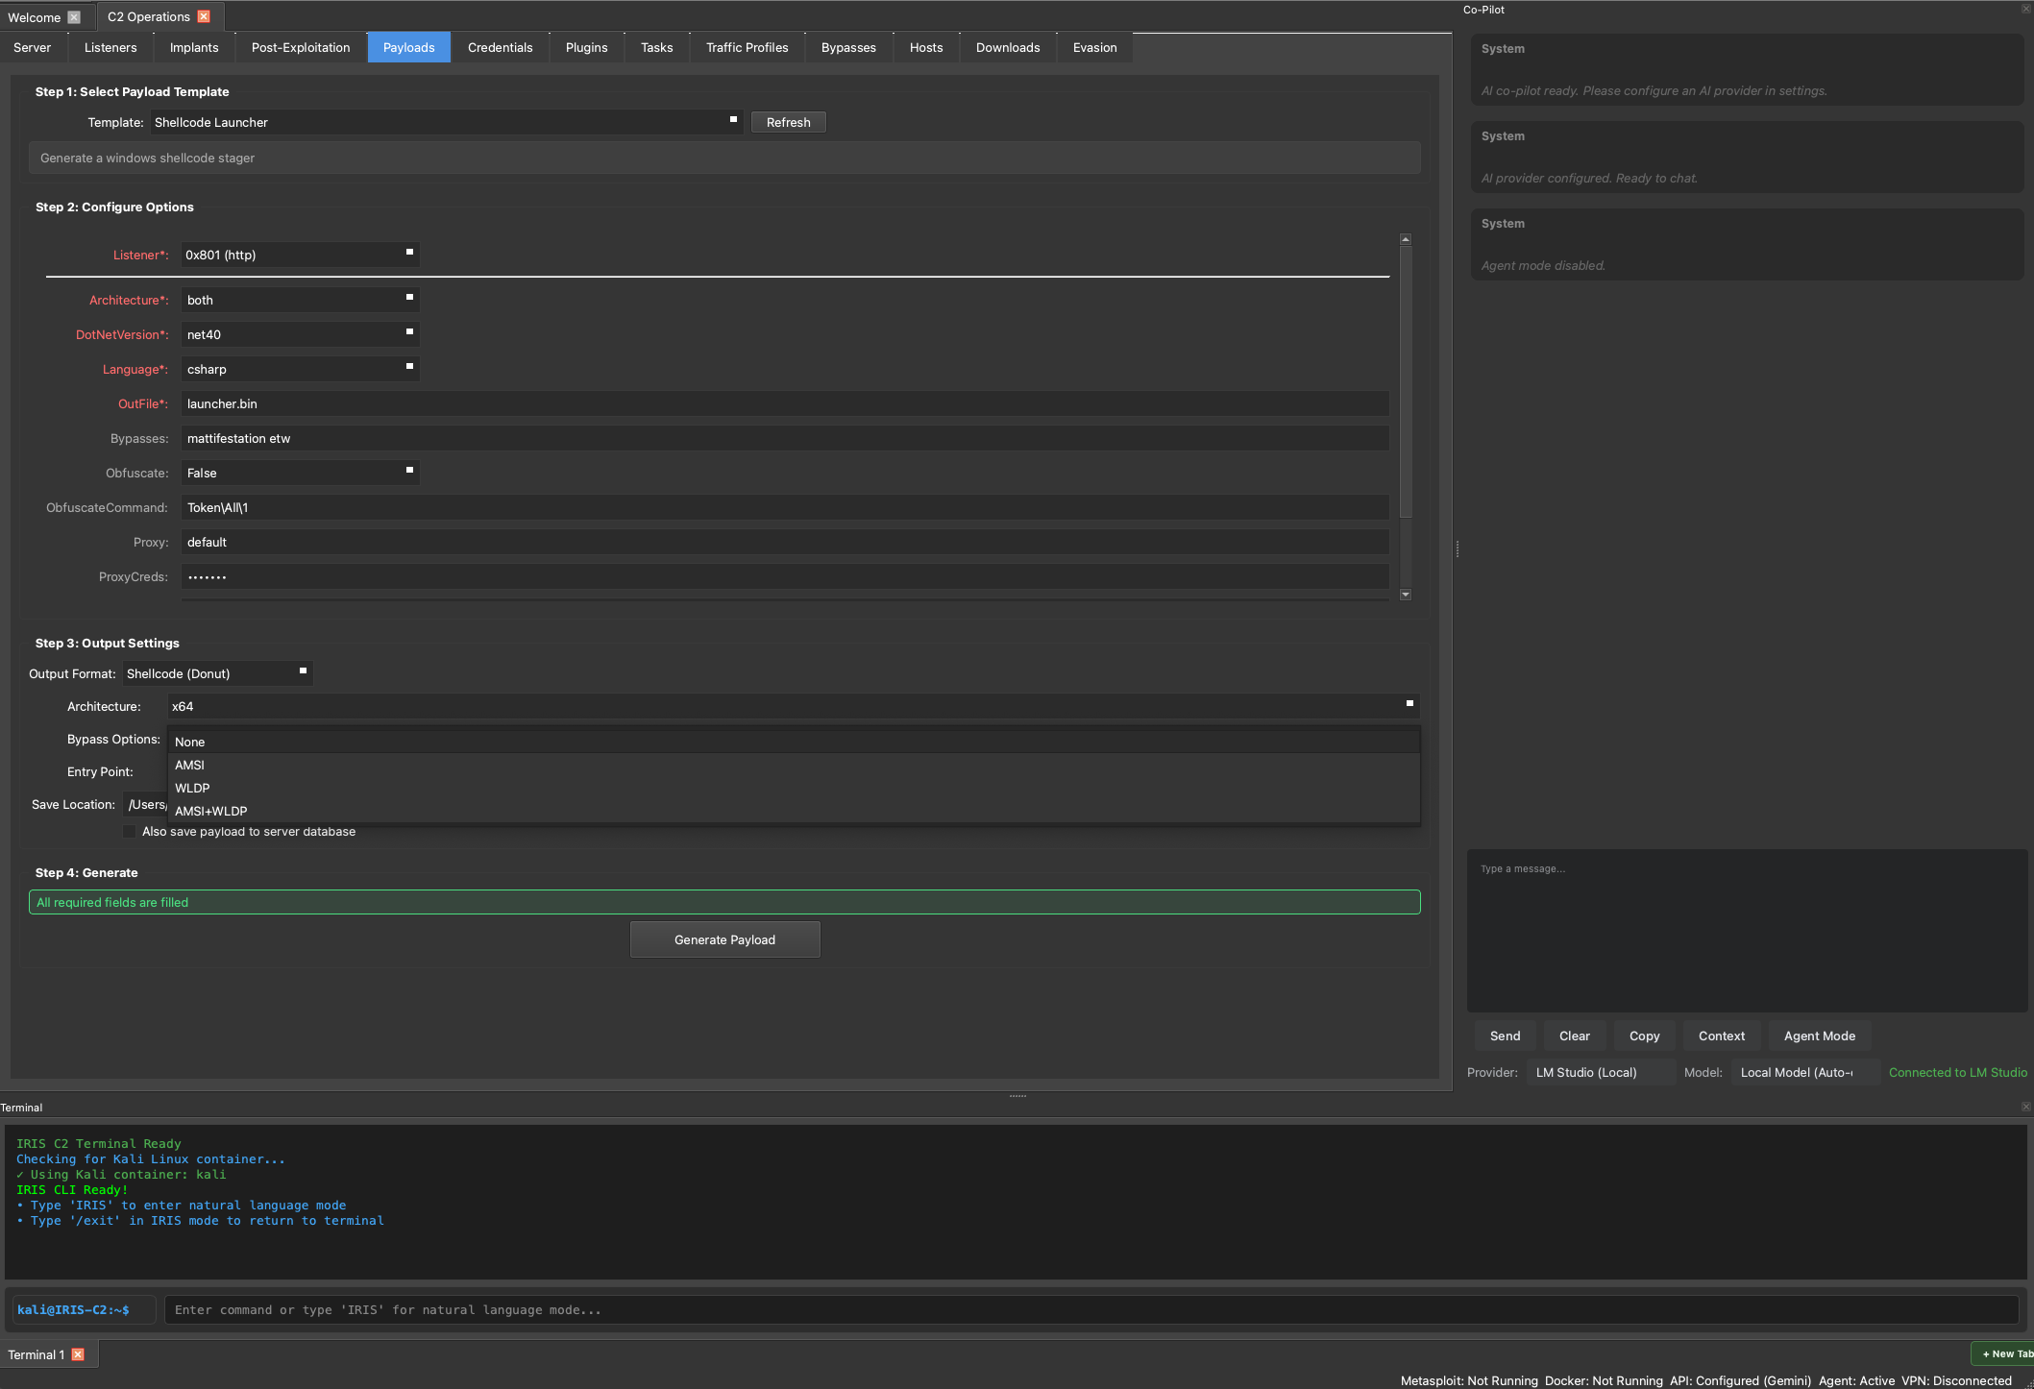Screen dimensions: 2034x1389
Task: Close the Welcome tab
Action: tap(74, 17)
